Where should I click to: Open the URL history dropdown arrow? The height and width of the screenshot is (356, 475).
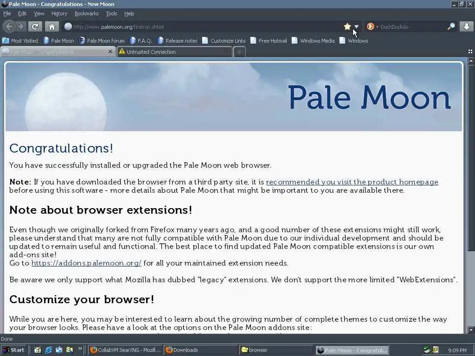pyautogui.click(x=357, y=26)
